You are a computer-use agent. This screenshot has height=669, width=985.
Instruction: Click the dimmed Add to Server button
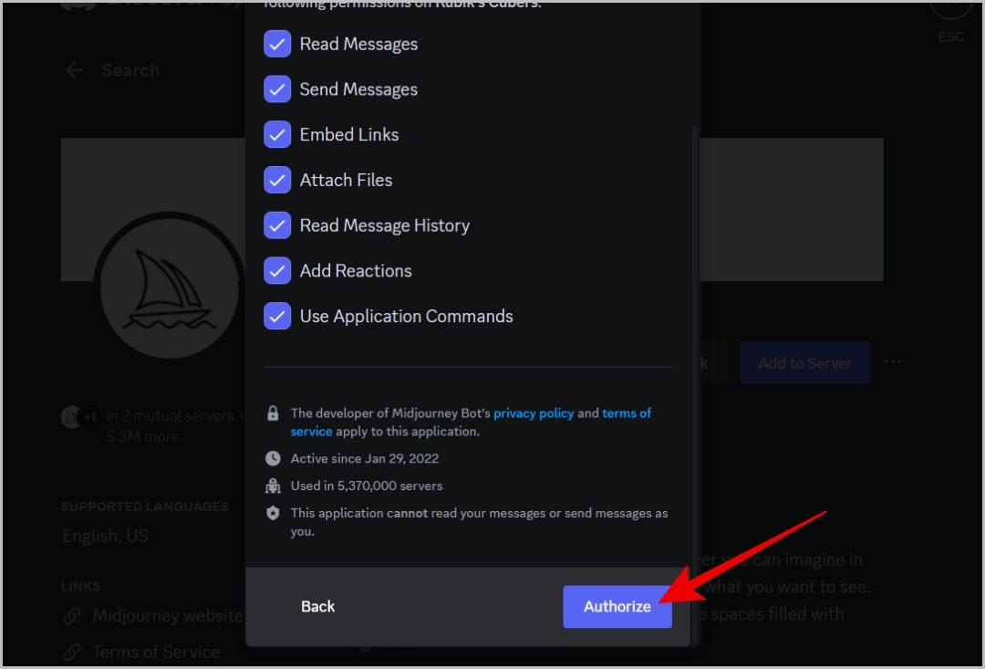pyautogui.click(x=804, y=363)
